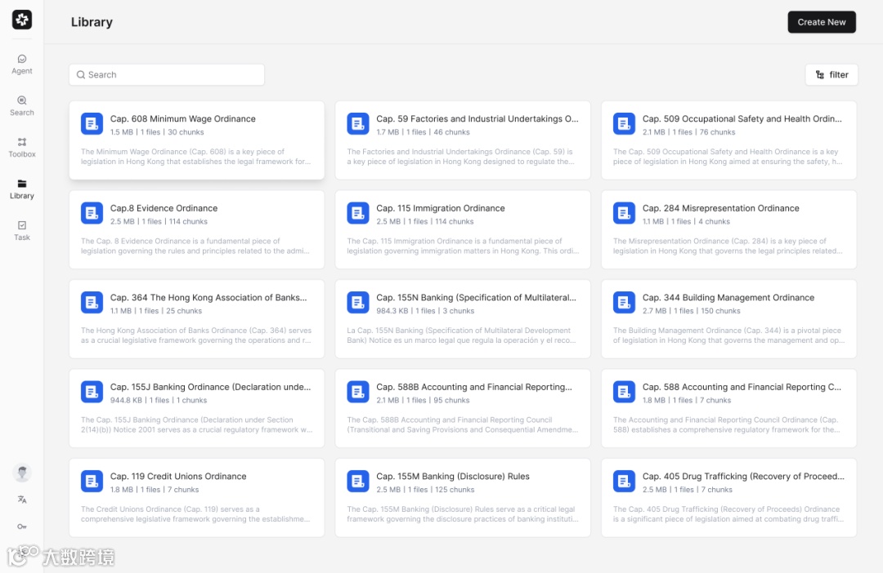The height and width of the screenshot is (573, 883).
Task: Click the key icon in sidebar
Action: [22, 526]
